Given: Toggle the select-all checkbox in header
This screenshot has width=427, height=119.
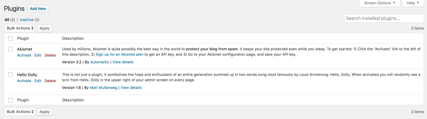Looking at the screenshot, I should pos(11,38).
